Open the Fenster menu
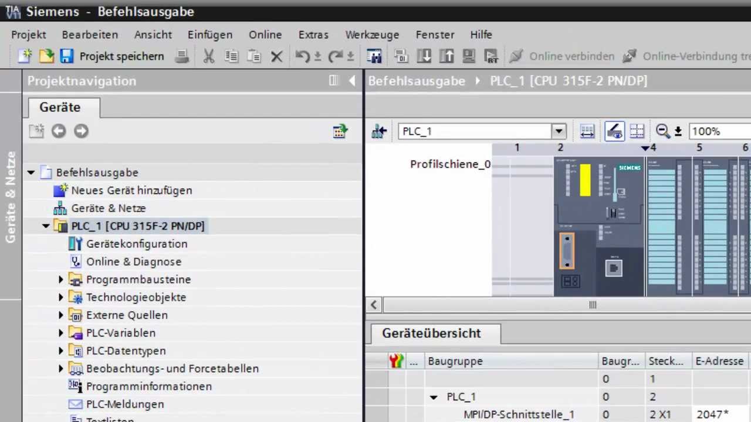The width and height of the screenshot is (751, 422). coord(435,35)
